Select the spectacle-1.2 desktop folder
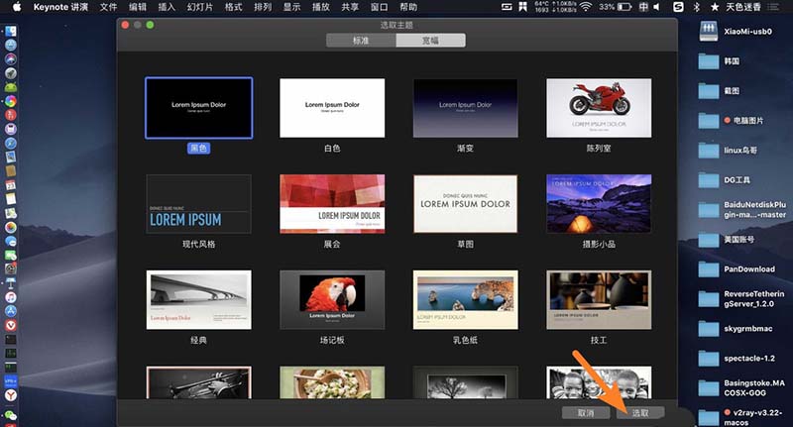This screenshot has height=427, width=793. (709, 359)
